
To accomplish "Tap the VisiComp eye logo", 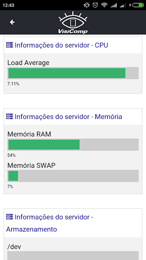I will [x=73, y=22].
